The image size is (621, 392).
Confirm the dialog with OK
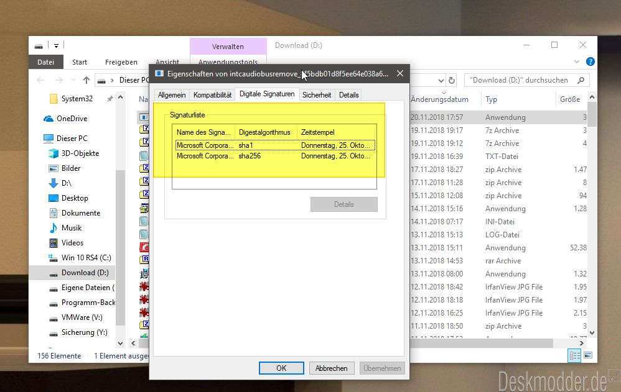(281, 368)
